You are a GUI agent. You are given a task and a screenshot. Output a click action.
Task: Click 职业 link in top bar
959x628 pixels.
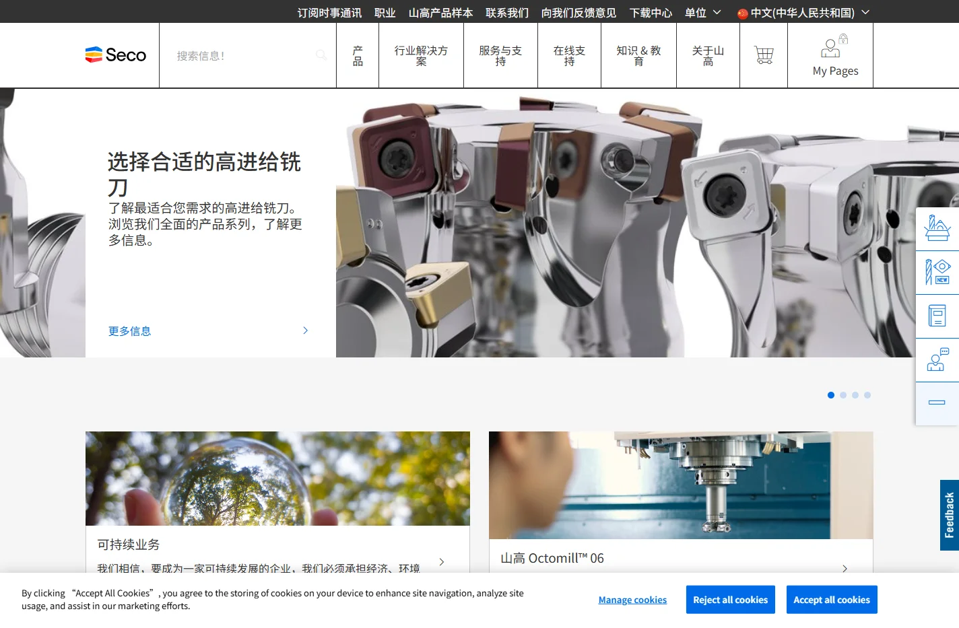pyautogui.click(x=385, y=13)
